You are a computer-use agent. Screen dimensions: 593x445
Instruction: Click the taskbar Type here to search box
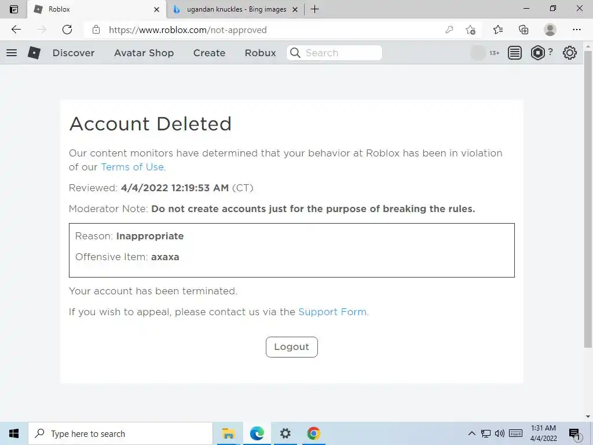pos(120,433)
